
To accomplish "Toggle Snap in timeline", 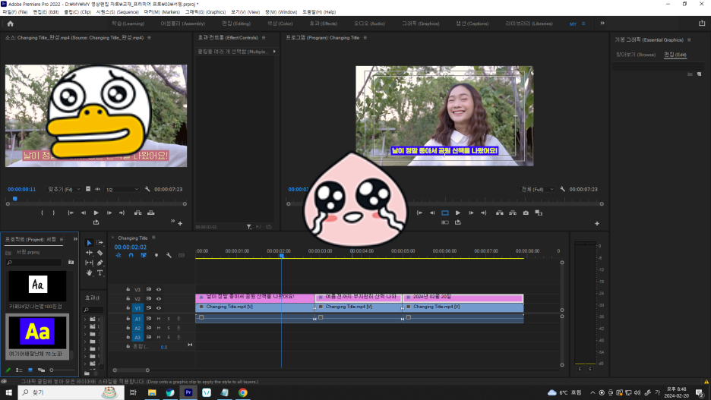I will (x=131, y=256).
